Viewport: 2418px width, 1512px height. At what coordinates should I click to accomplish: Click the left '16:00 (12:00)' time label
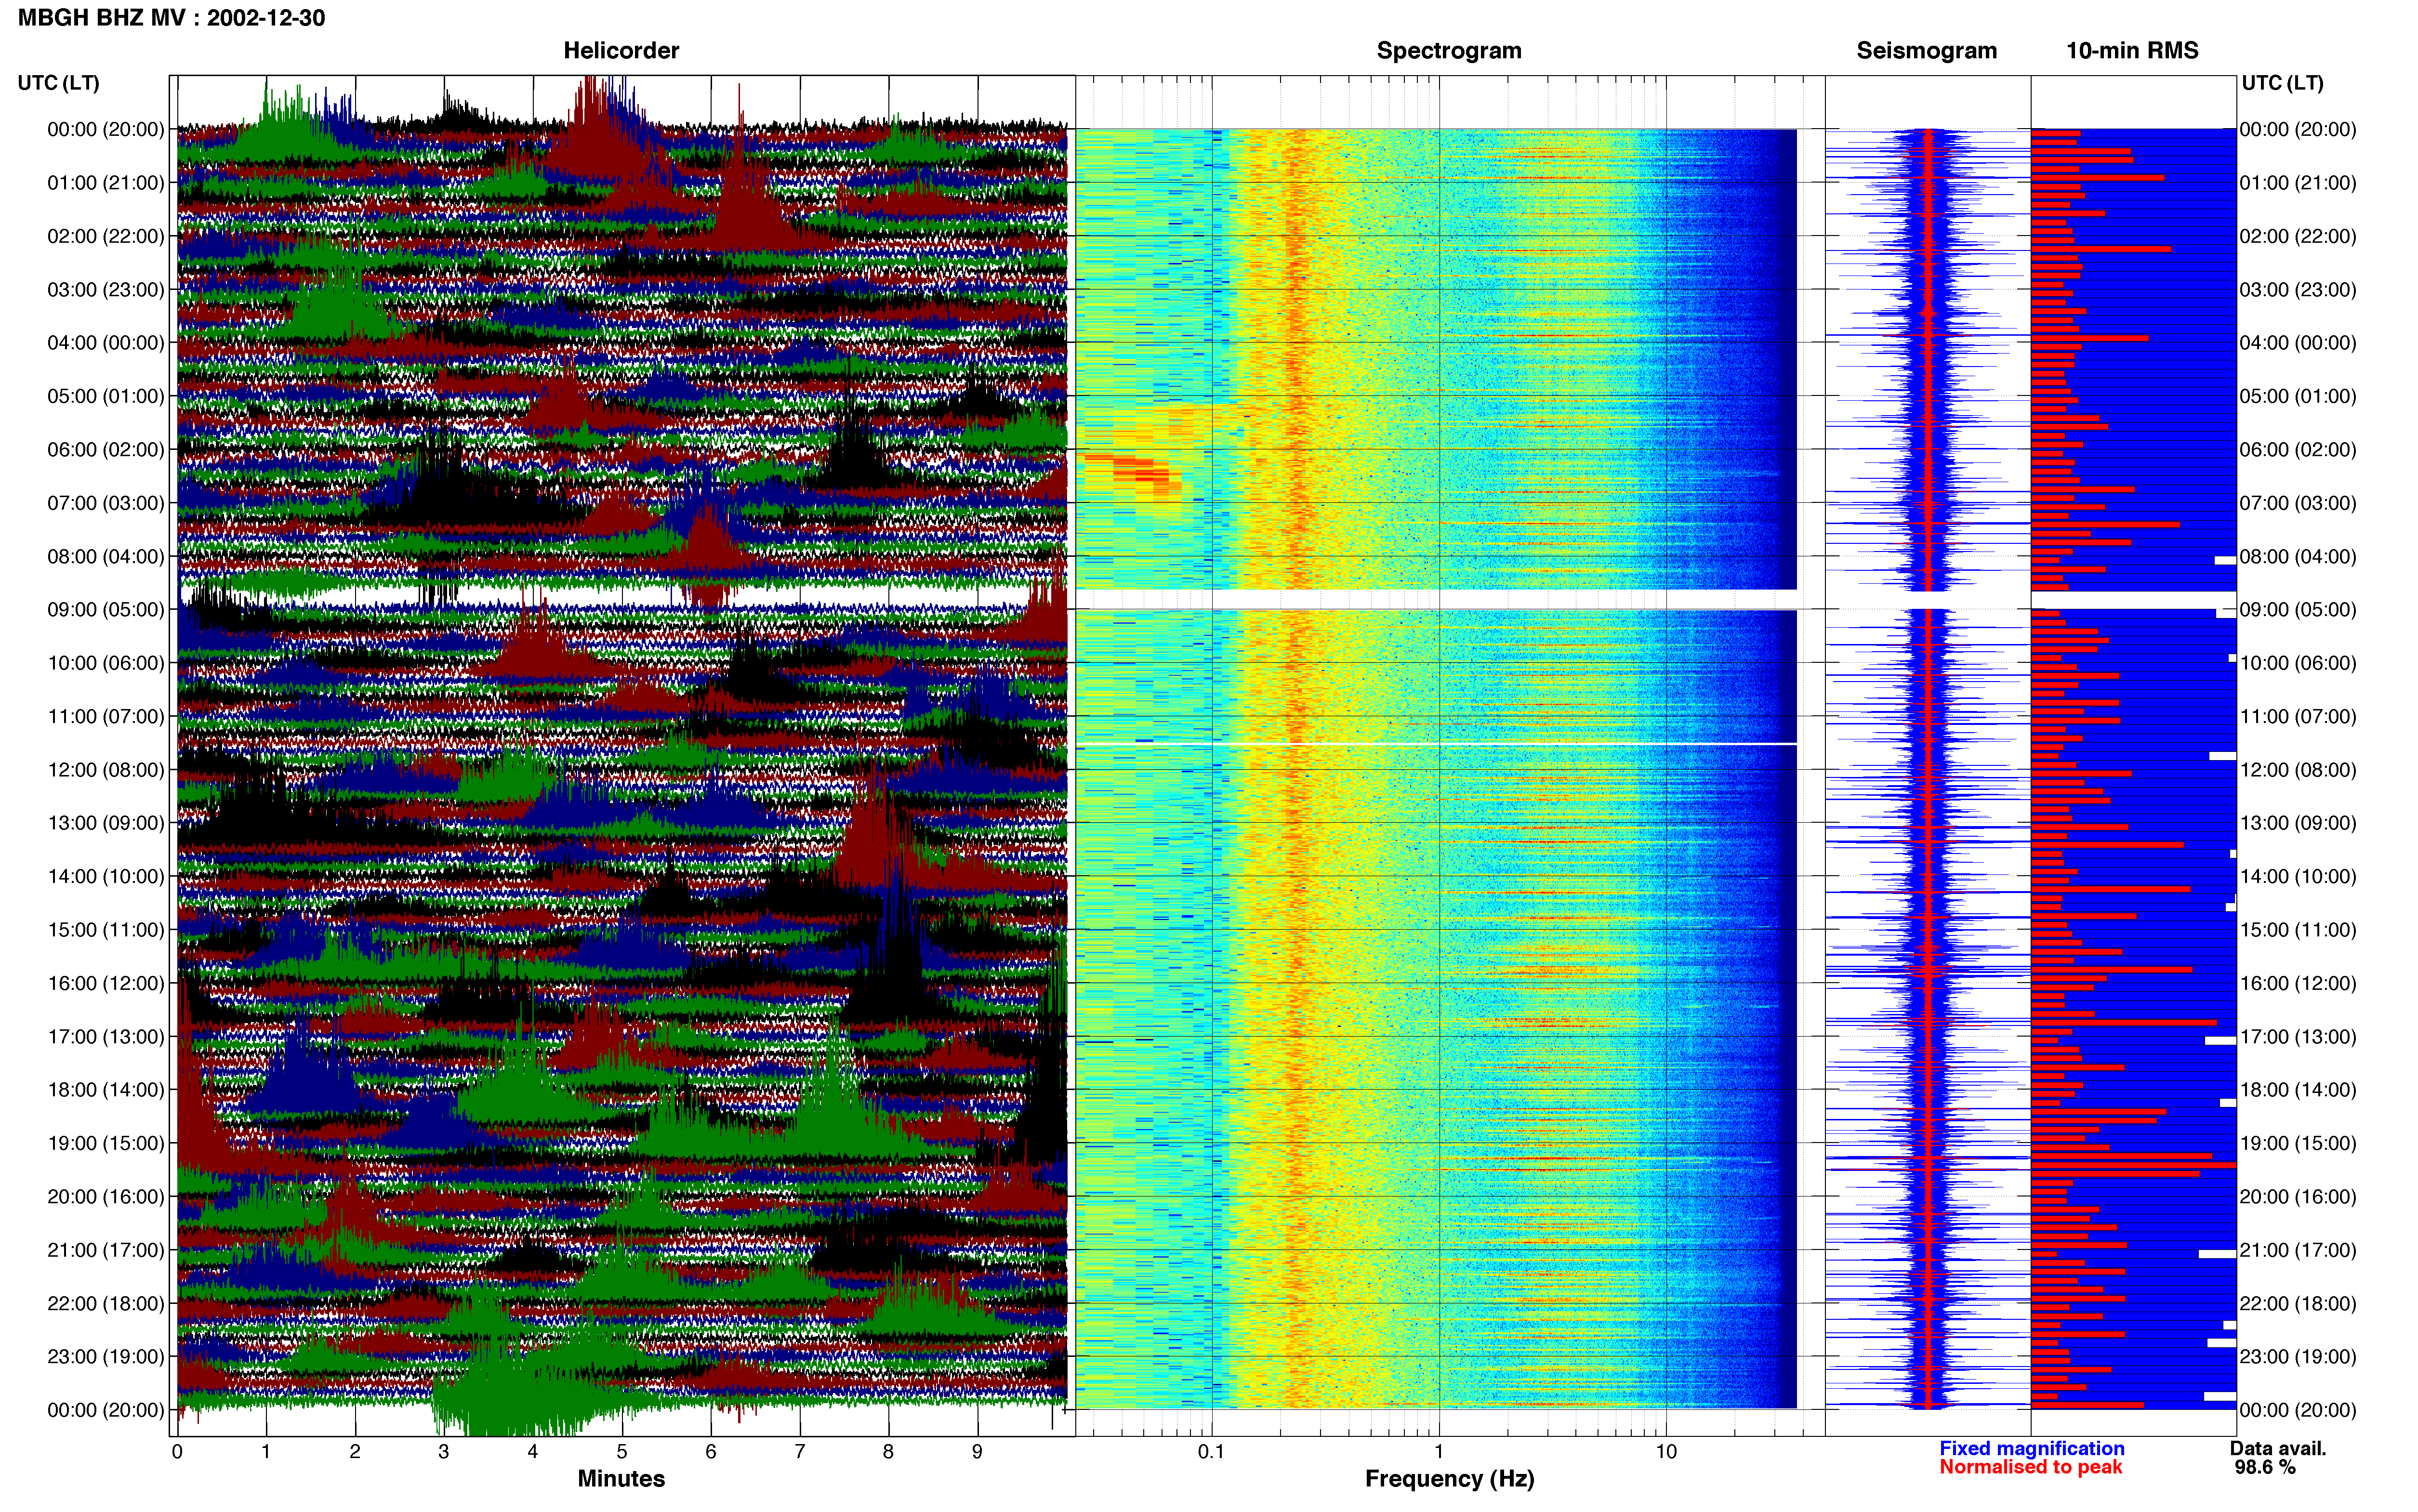pyautogui.click(x=106, y=983)
